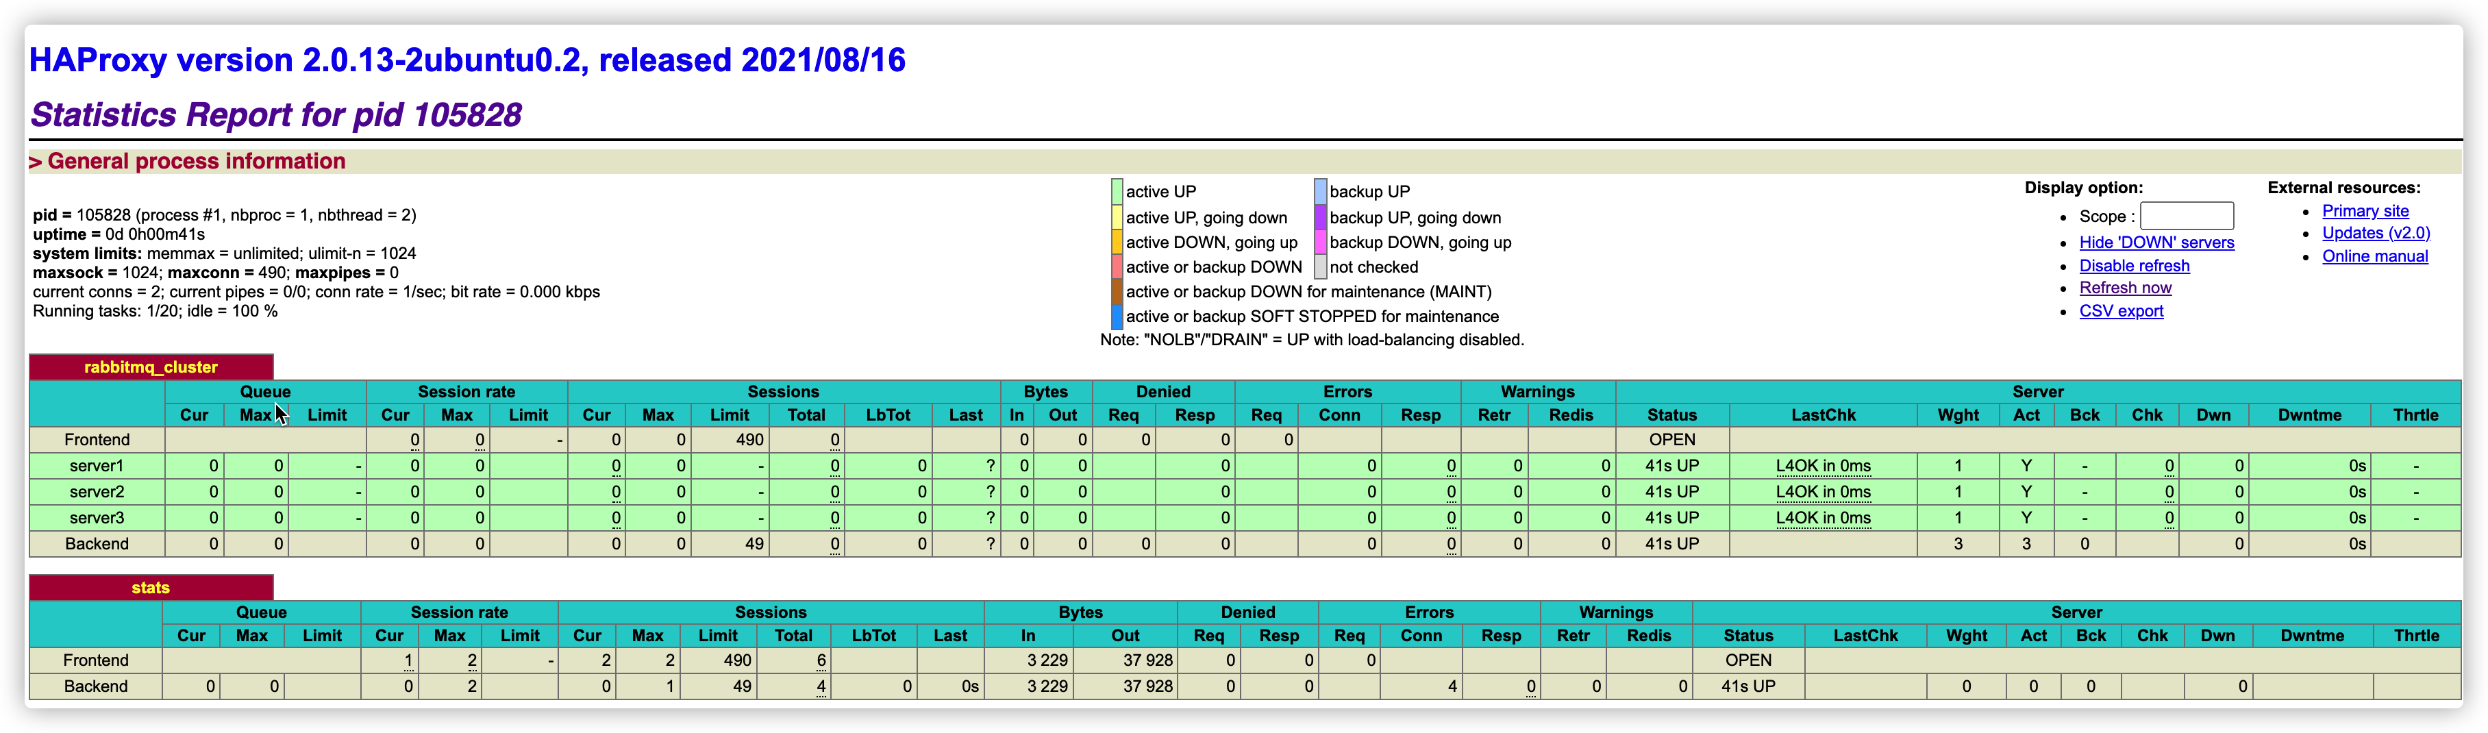This screenshot has width=2488, height=733.
Task: Click stats Backend sessions total 4
Action: click(821, 686)
